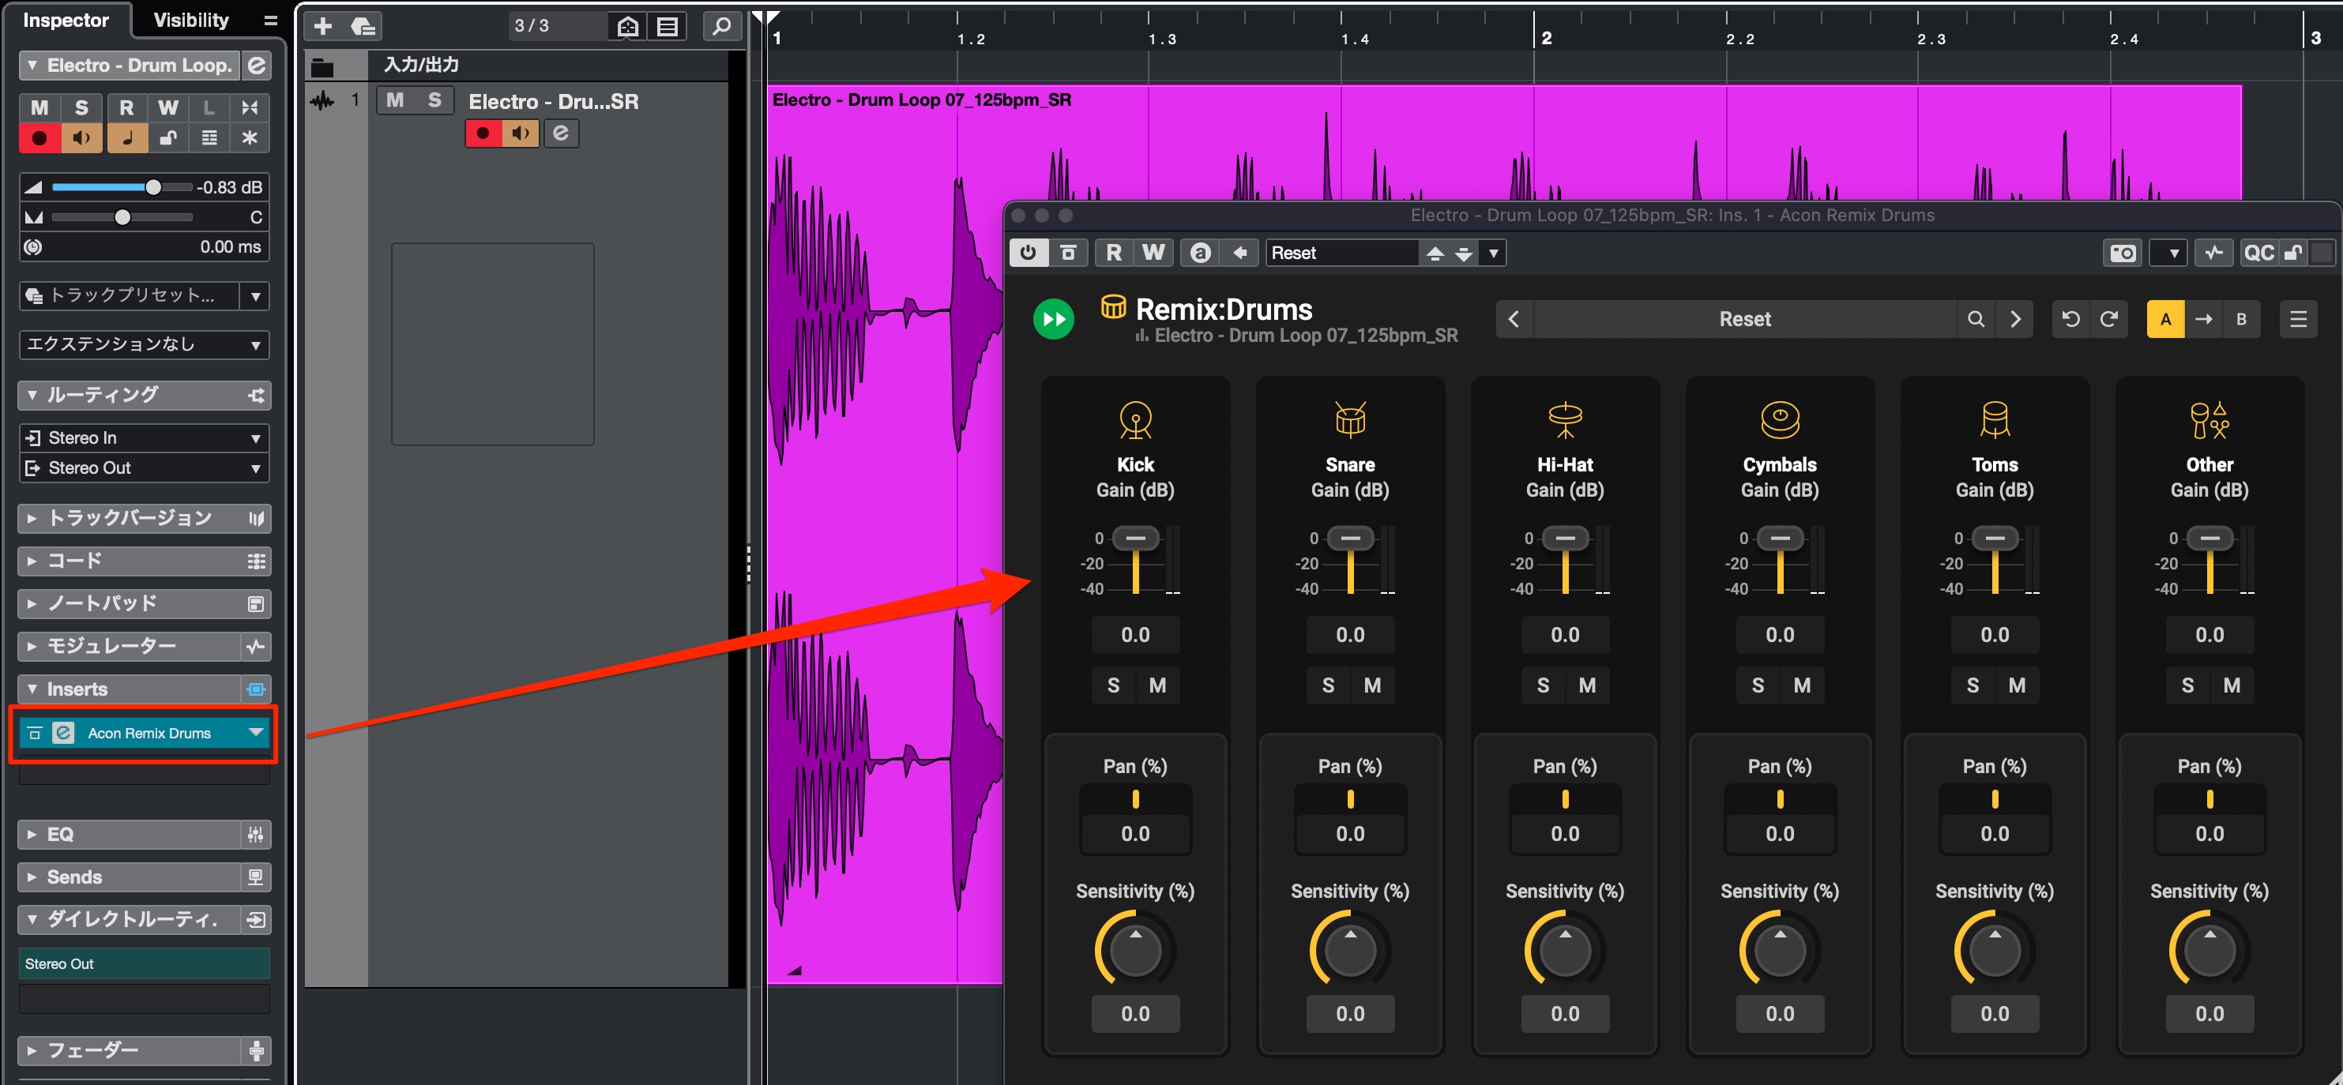Click timeline ruler marker at bar 2
Image resolution: width=2343 pixels, height=1085 pixels.
tap(1544, 38)
